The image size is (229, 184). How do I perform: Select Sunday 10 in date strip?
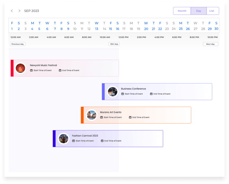coord(75,26)
